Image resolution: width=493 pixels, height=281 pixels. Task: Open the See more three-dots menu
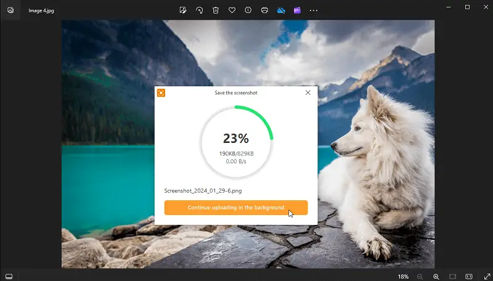tap(314, 10)
